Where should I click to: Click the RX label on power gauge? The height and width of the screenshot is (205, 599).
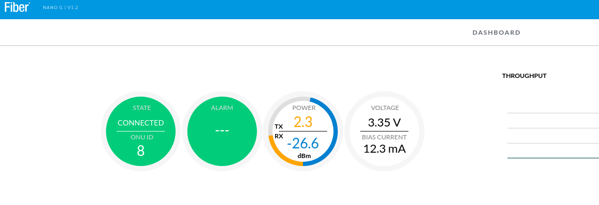279,136
